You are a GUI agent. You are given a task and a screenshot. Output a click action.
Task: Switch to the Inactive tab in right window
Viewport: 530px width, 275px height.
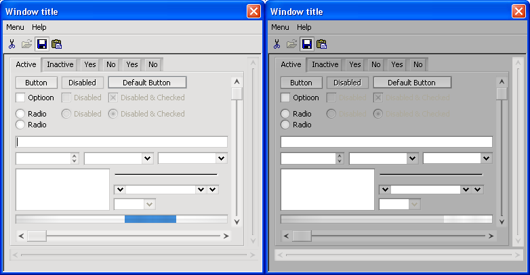click(x=325, y=64)
